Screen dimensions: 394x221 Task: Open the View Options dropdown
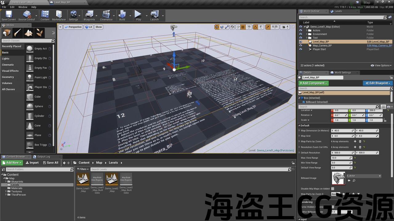(x=381, y=65)
